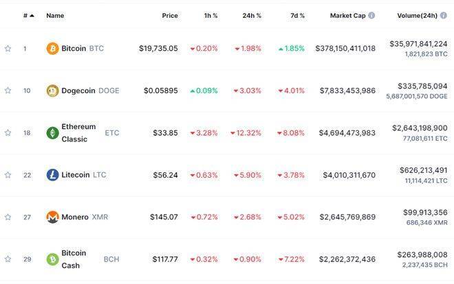This screenshot has height=284, width=454.
Task: Sort by rank using the # header
Action: 28,15
